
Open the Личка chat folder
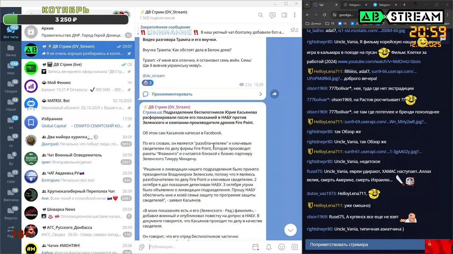click(11, 50)
